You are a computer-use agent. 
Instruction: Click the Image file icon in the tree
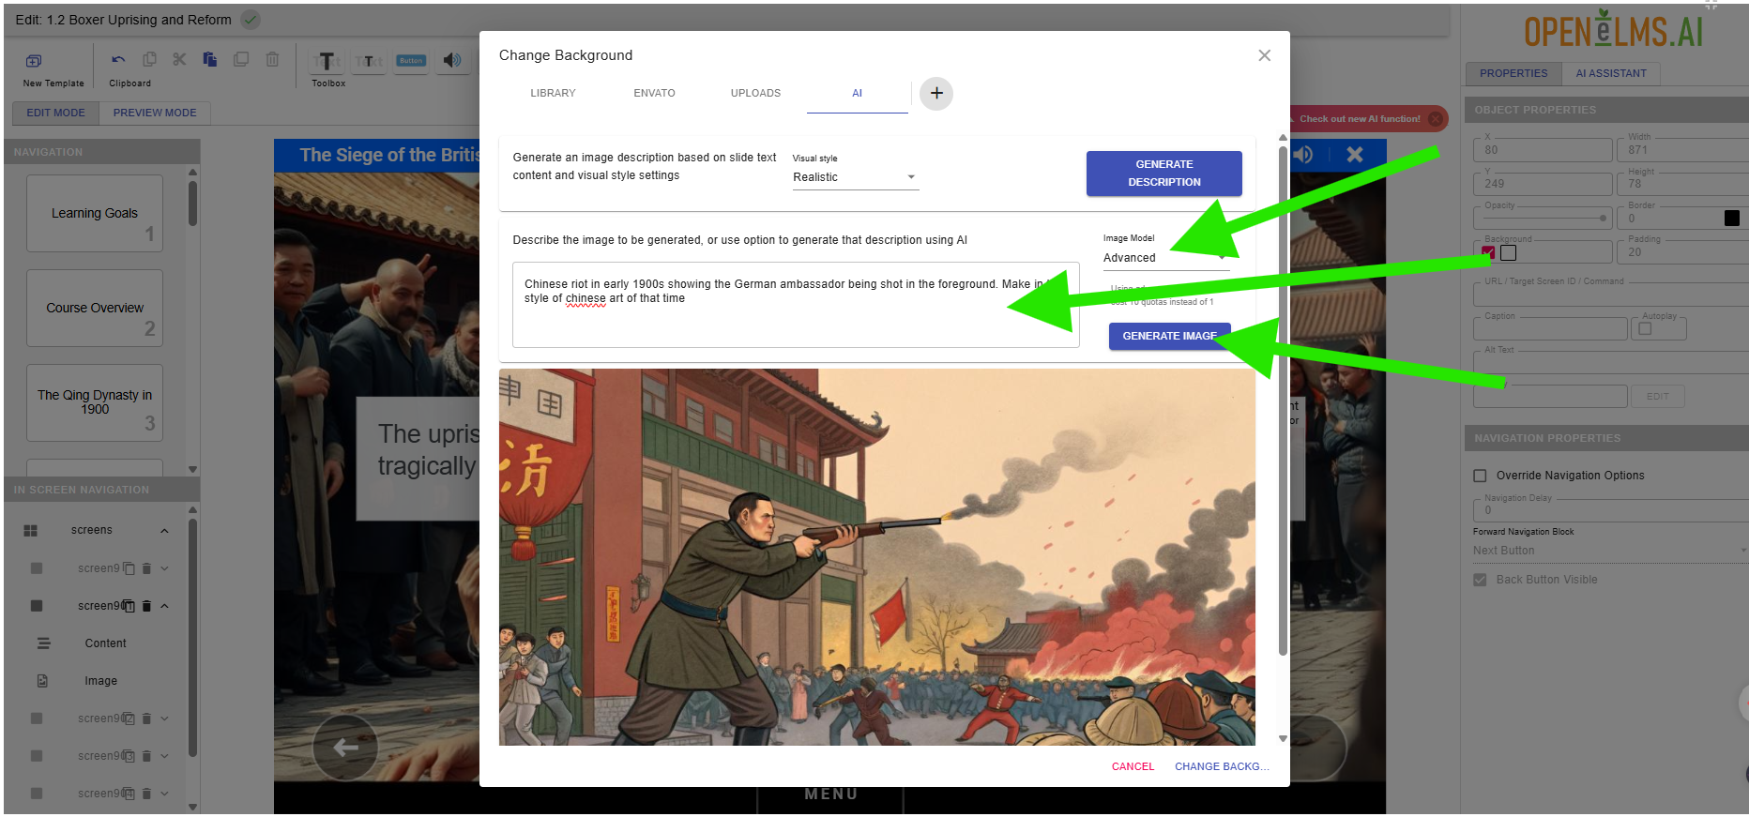pyautogui.click(x=42, y=681)
